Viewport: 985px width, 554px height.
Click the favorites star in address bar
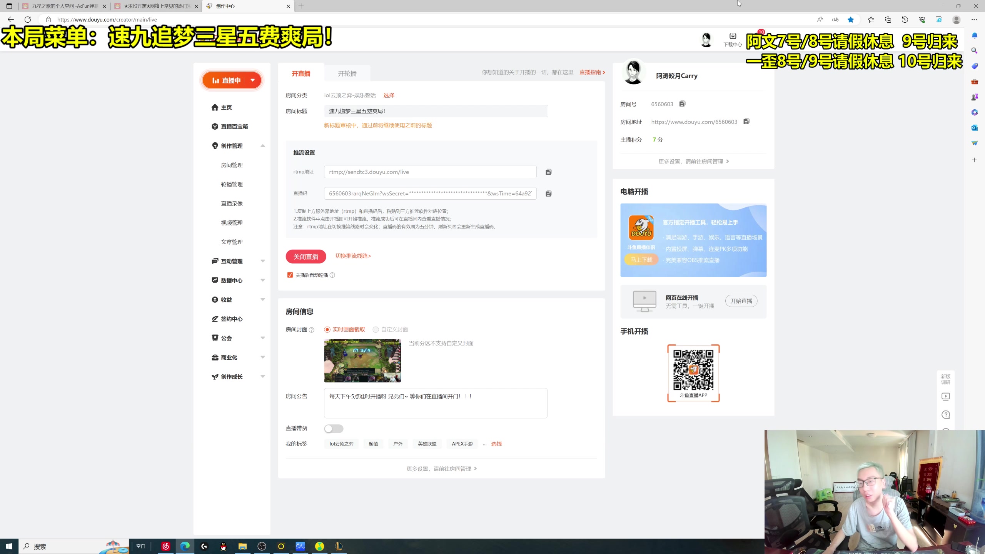[x=851, y=20]
